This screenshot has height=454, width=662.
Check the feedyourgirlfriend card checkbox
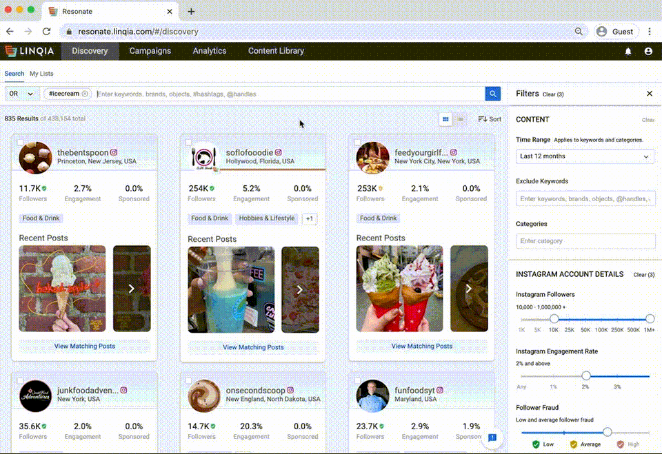357,143
